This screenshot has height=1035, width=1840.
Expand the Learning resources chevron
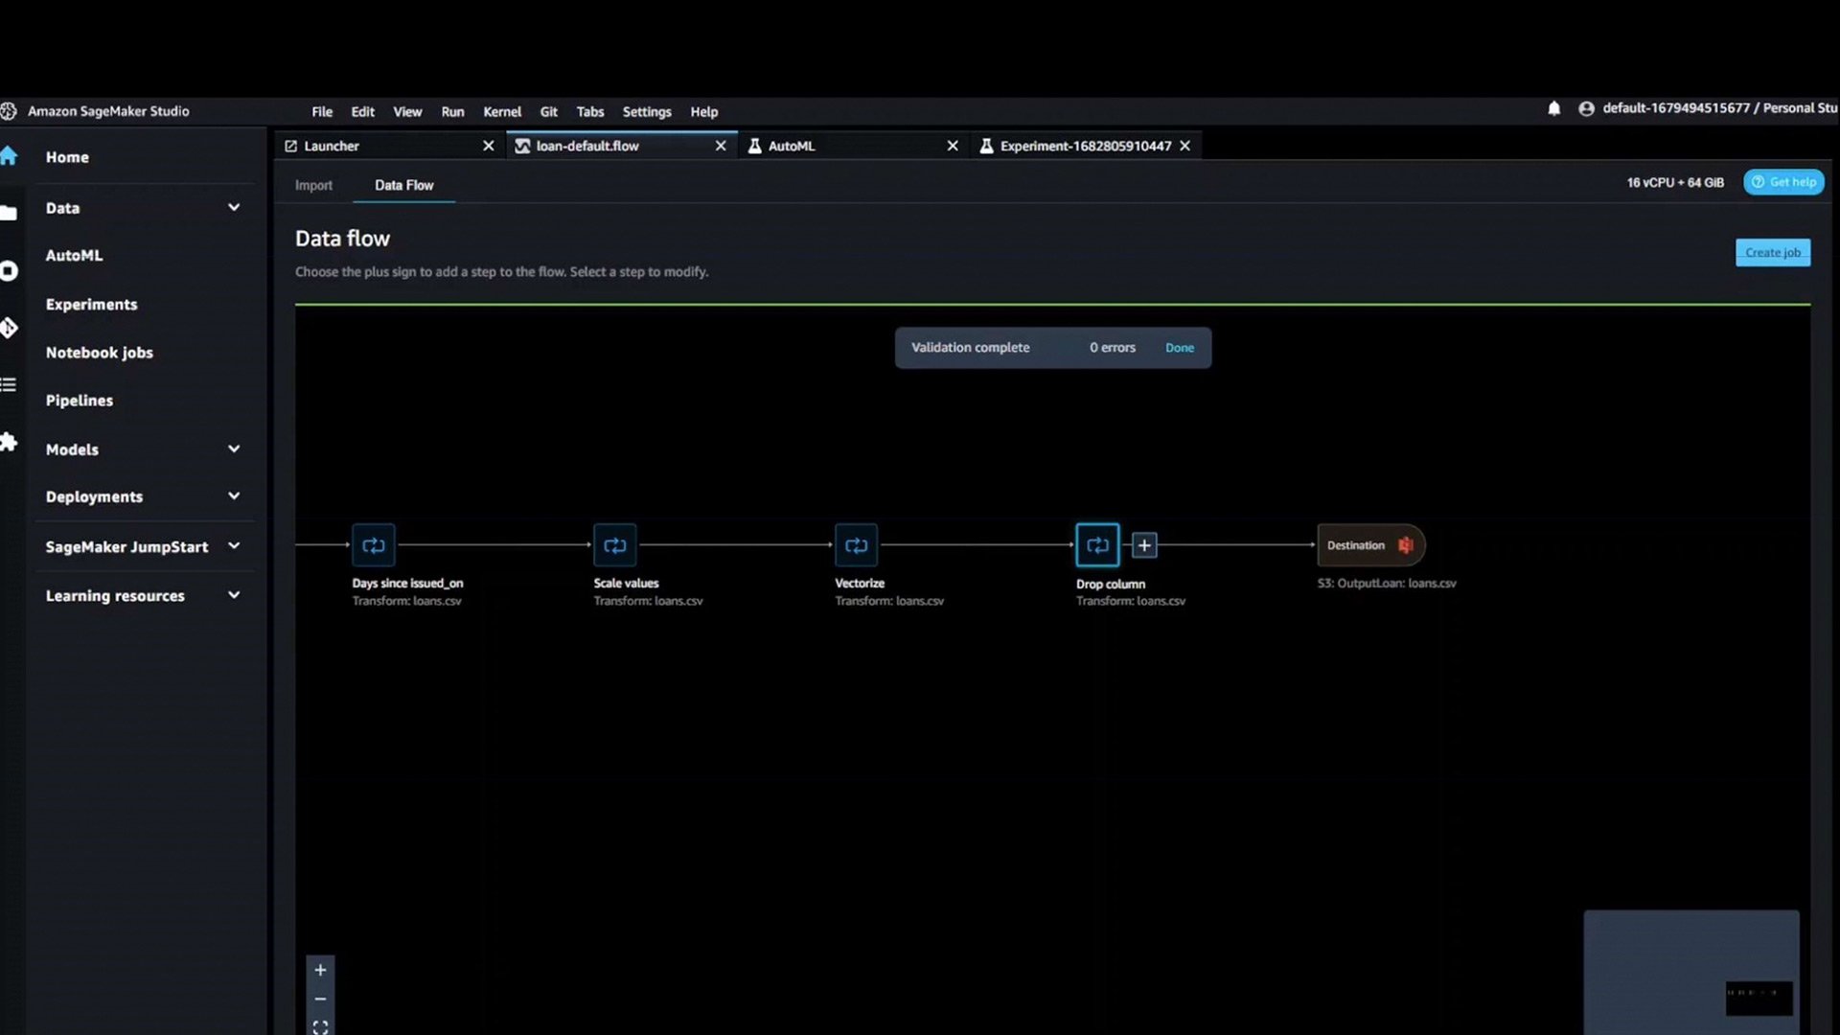[234, 594]
